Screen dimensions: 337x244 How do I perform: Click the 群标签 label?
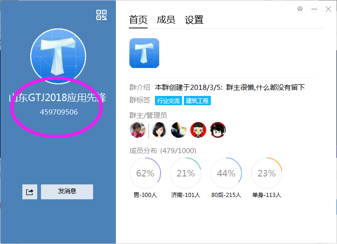pos(140,100)
